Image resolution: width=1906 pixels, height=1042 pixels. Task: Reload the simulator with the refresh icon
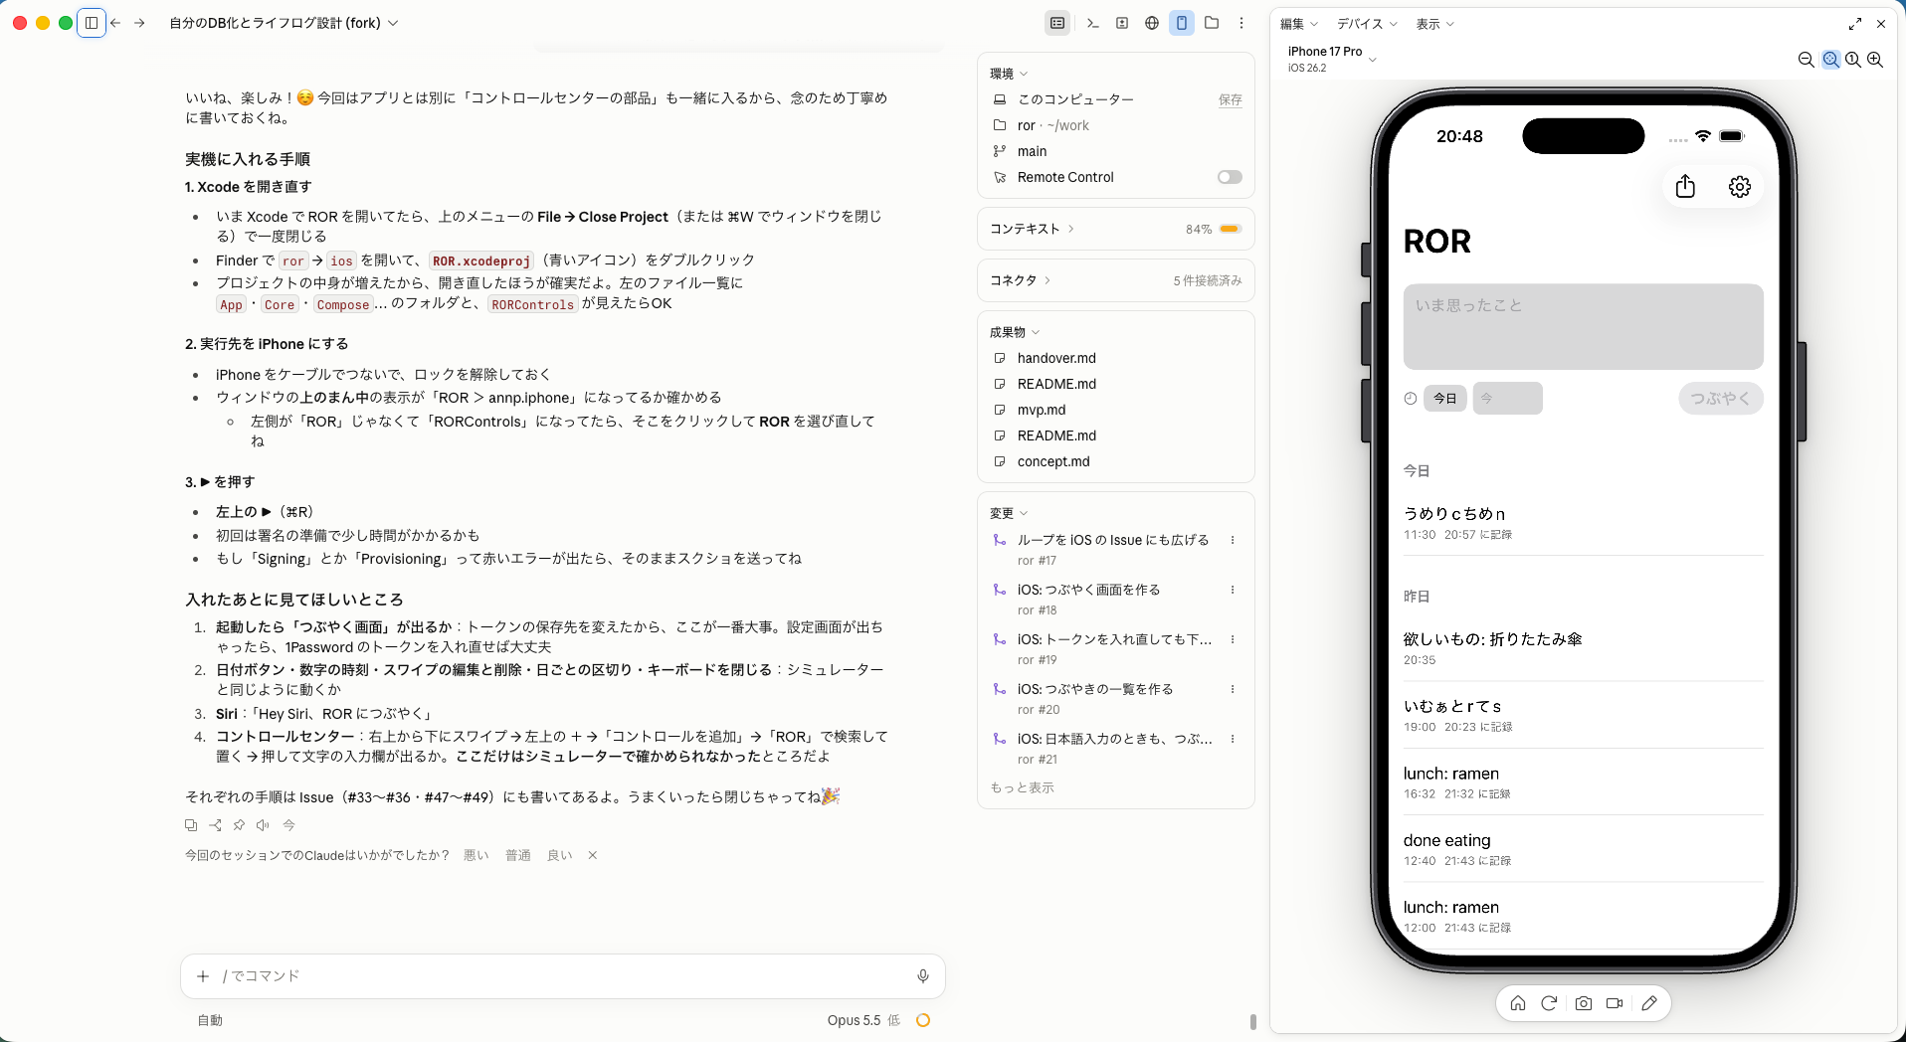pyautogui.click(x=1549, y=1003)
